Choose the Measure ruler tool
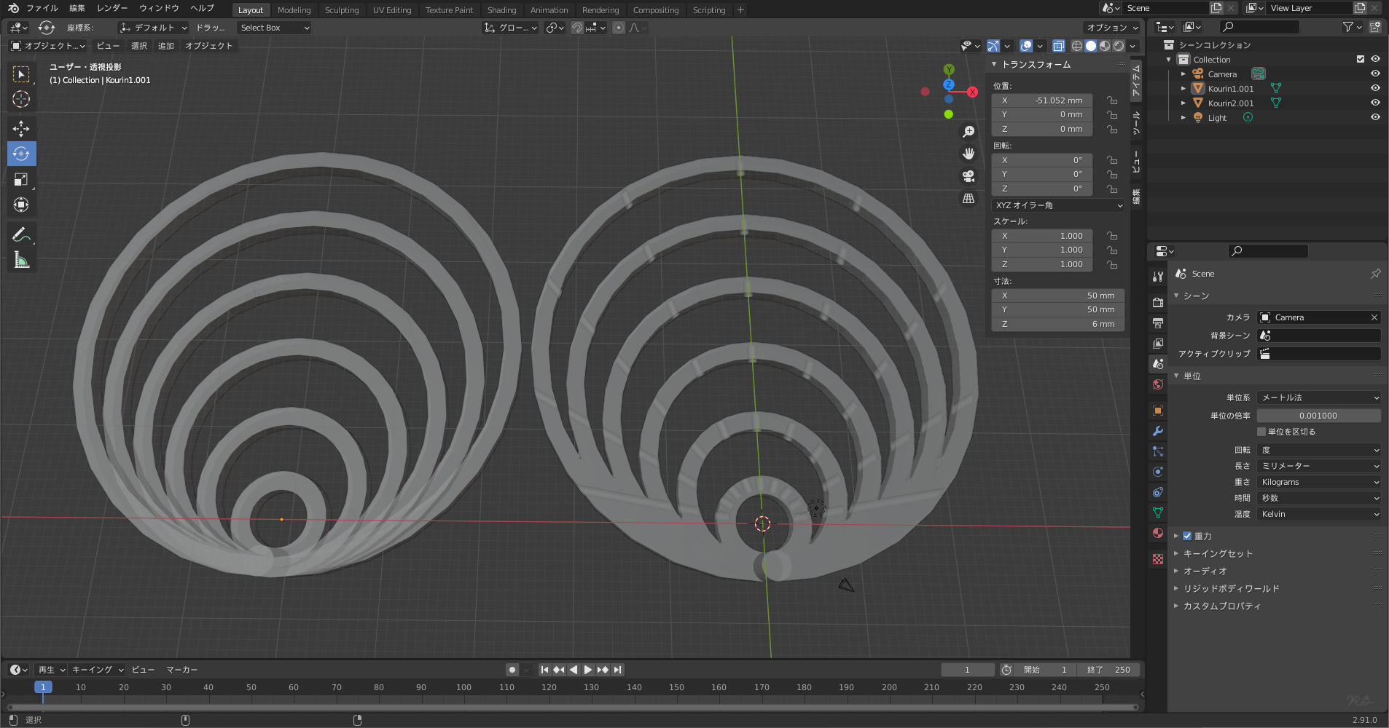Image resolution: width=1389 pixels, height=728 pixels. point(21,260)
